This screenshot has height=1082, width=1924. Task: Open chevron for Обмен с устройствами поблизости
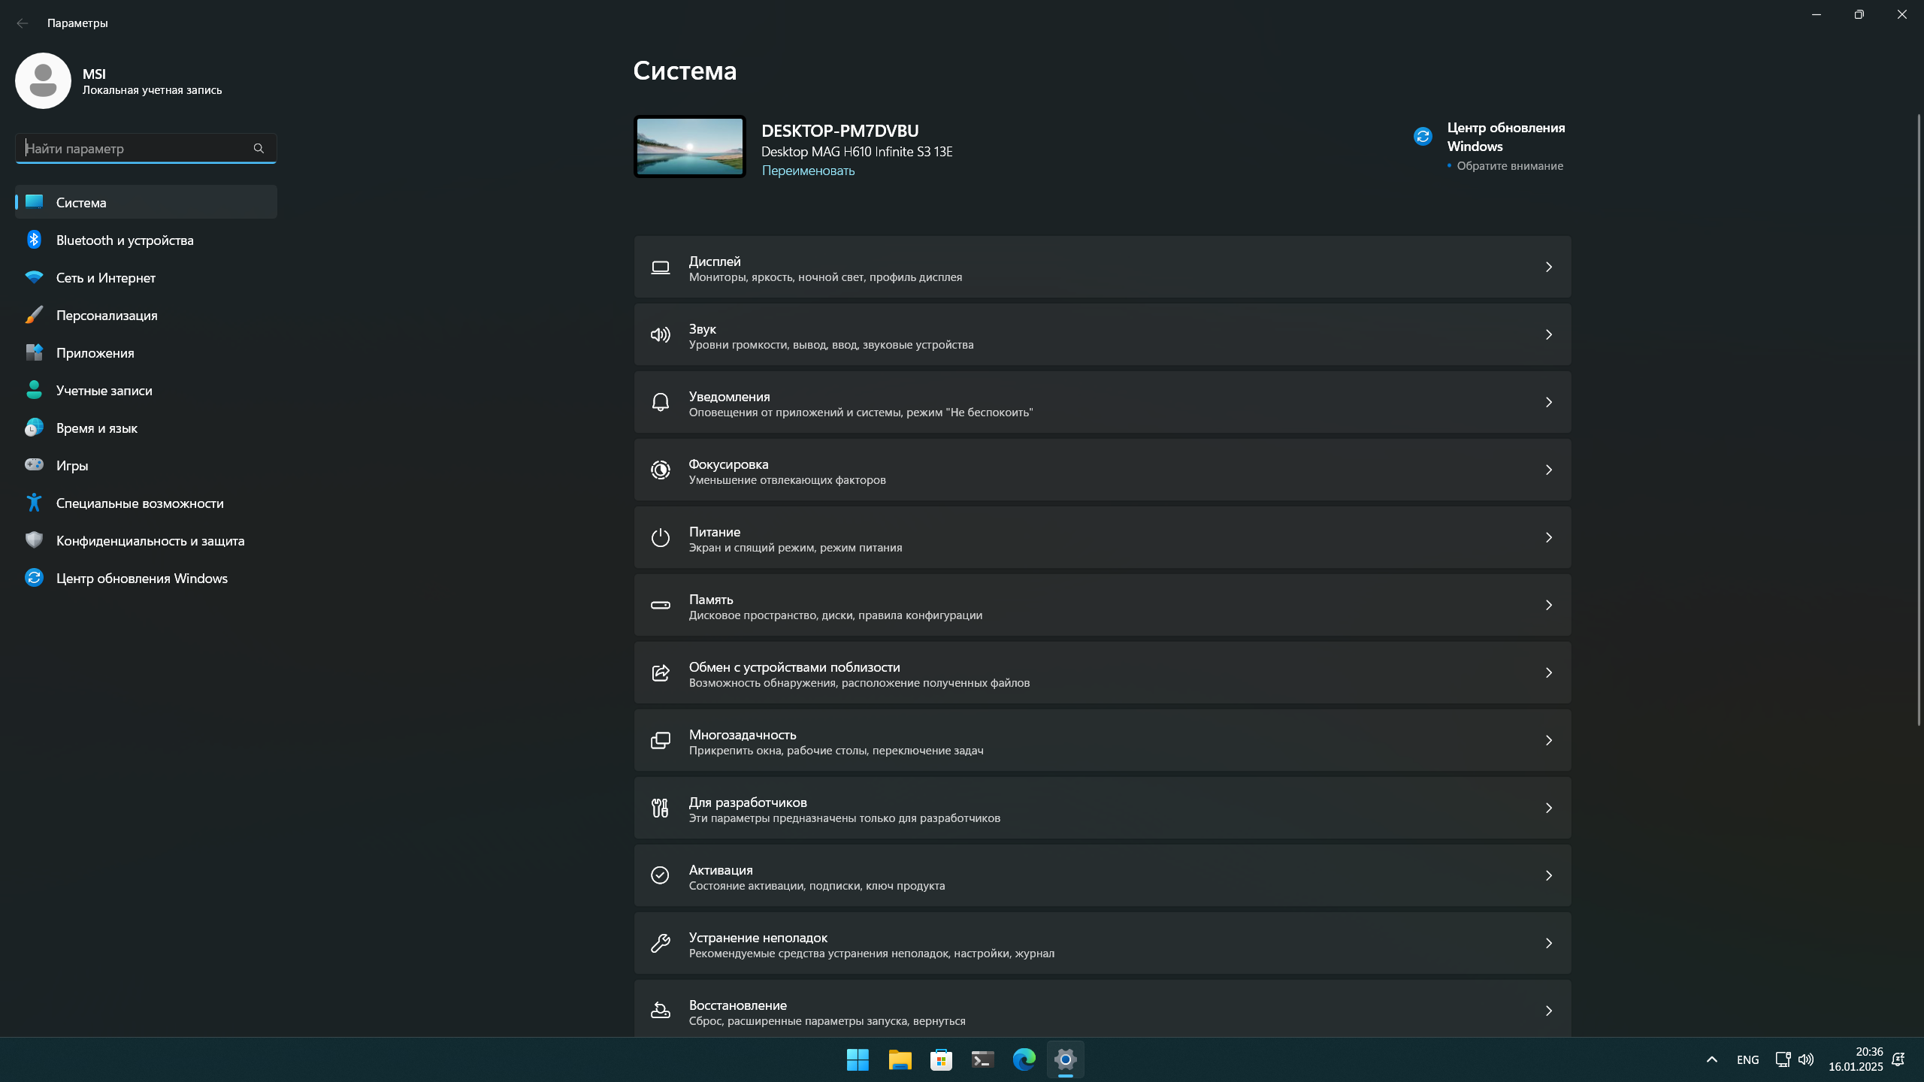pos(1549,673)
